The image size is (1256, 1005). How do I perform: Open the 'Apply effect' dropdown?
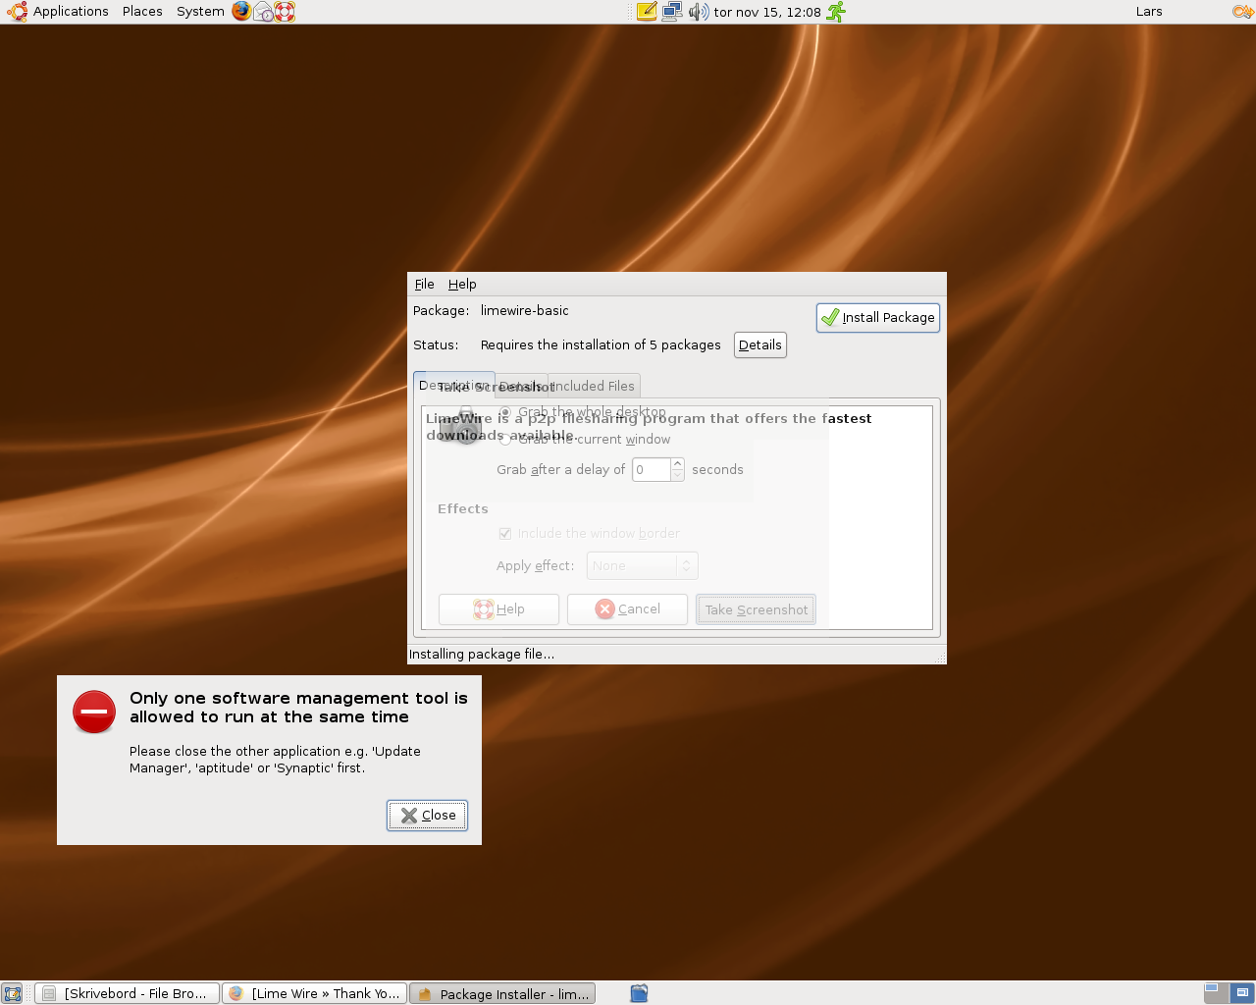642,566
